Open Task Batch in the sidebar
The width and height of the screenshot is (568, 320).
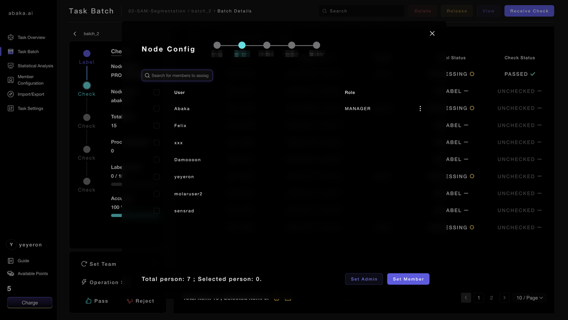pyautogui.click(x=28, y=51)
